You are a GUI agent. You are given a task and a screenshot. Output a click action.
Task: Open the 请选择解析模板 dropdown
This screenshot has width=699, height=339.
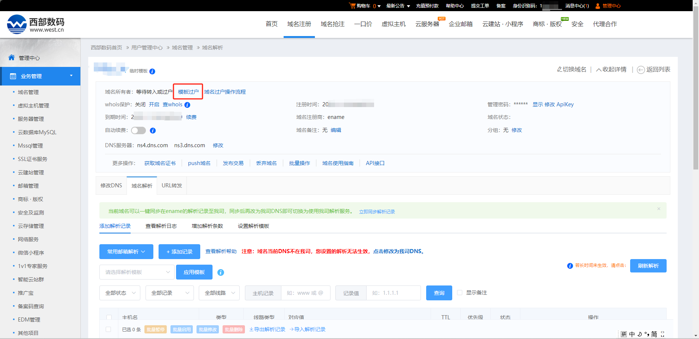pos(137,272)
